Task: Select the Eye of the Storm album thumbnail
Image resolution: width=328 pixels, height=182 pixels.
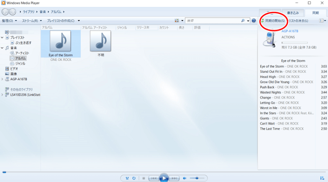Action: 61,41
